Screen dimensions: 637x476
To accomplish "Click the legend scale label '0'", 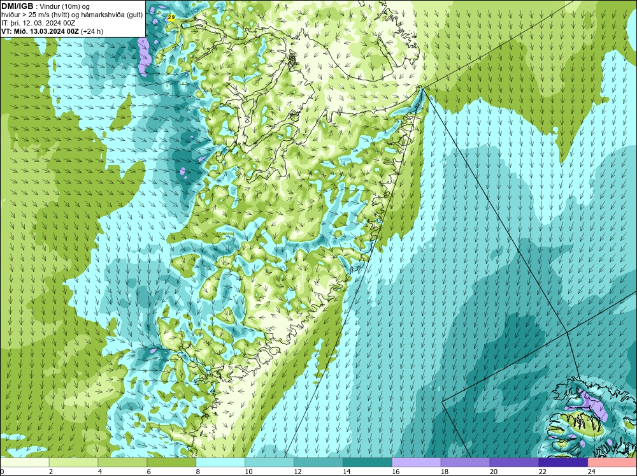I will pyautogui.click(x=2, y=472).
